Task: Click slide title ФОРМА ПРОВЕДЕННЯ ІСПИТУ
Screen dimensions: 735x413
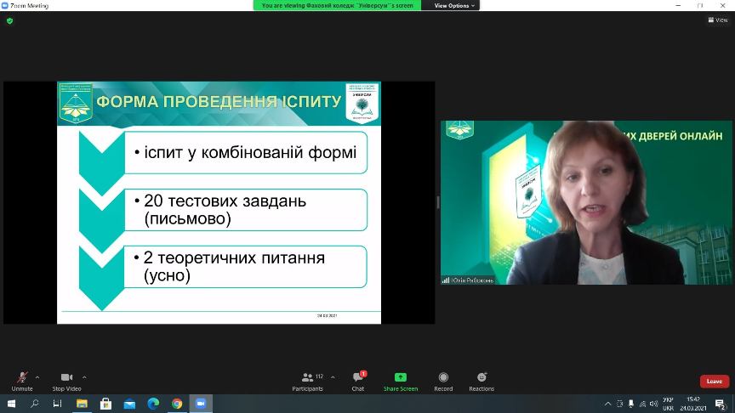Action: coord(219,102)
